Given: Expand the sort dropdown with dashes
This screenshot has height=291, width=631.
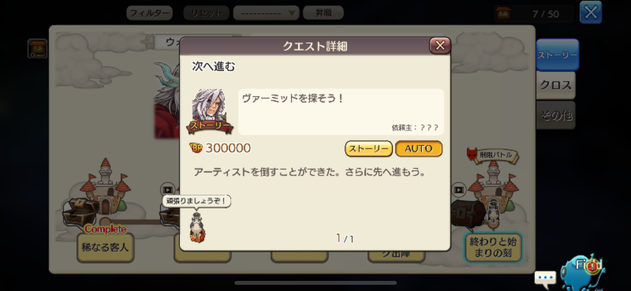Looking at the screenshot, I should pos(266,13).
